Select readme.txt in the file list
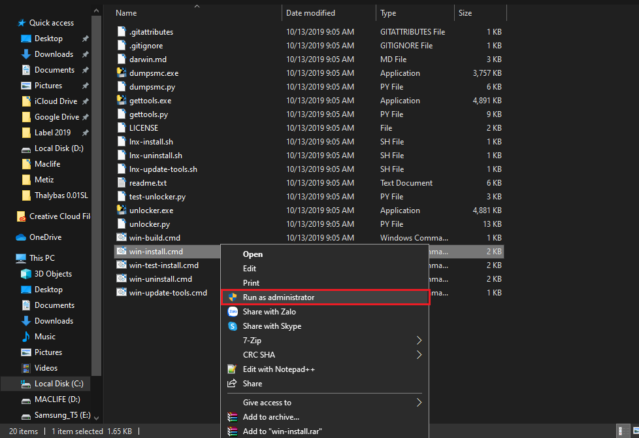Screen dimensions: 639x438 148,183
